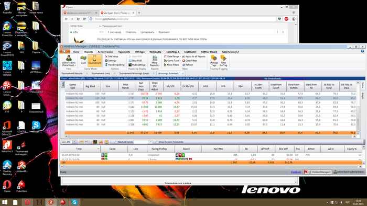Click the Opera address bar
Viewport: 367px width, 206px height.
pos(182,19)
